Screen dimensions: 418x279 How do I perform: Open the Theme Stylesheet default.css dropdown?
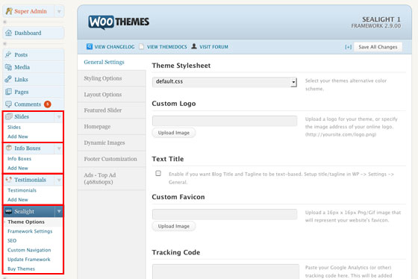click(225, 82)
